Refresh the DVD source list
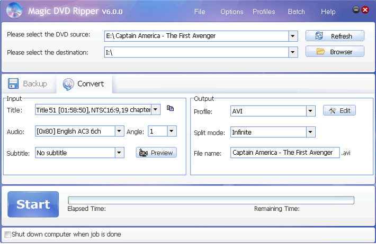Viewport: 376px width, 244px height. [x=335, y=36]
